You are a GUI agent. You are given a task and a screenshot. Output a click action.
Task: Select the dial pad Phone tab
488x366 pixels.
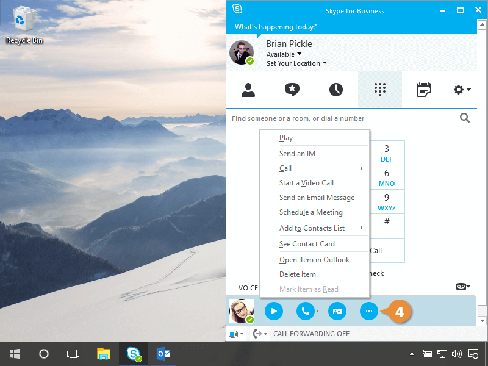tap(380, 90)
